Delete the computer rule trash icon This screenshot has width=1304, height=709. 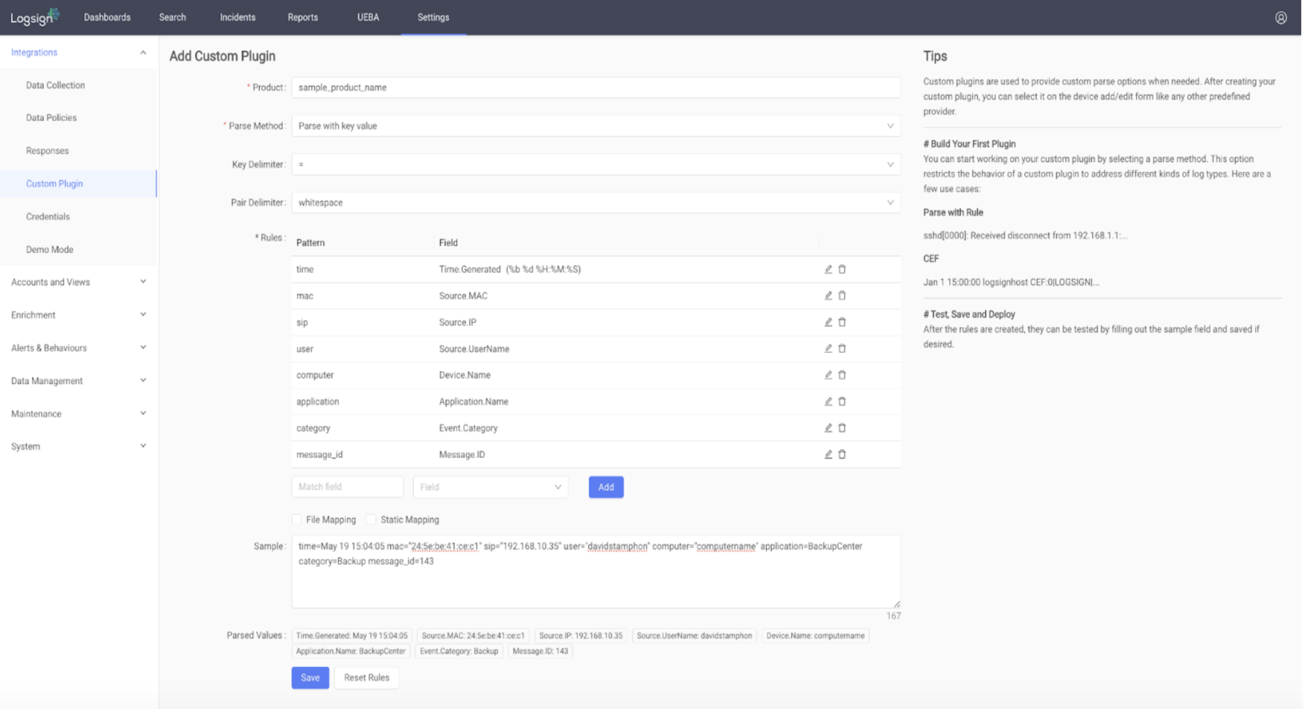pyautogui.click(x=842, y=375)
